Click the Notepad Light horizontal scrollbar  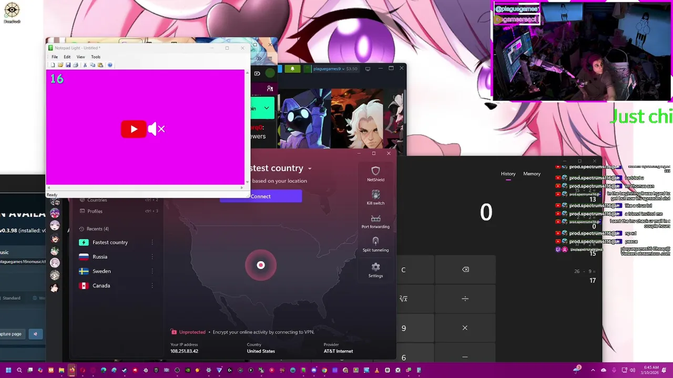[145, 187]
